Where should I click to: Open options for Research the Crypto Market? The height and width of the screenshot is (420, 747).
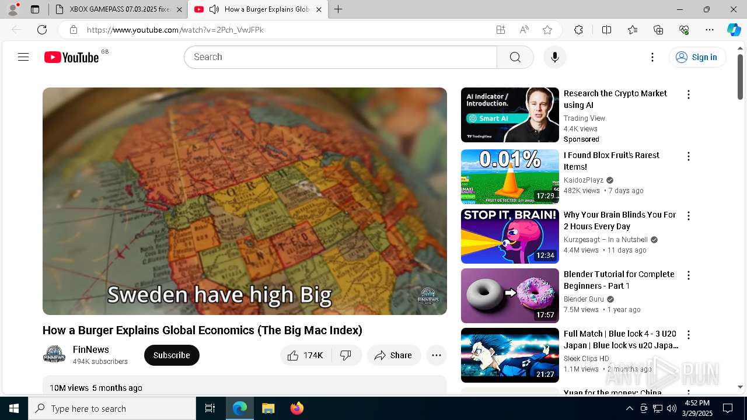pos(689,94)
